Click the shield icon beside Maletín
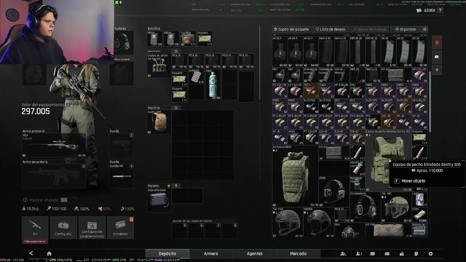 click(169, 186)
